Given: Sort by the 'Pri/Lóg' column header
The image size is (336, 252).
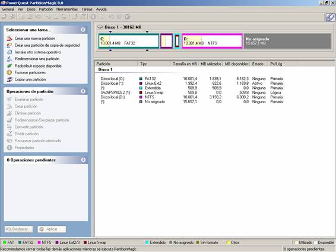Looking at the screenshot, I should (283, 64).
